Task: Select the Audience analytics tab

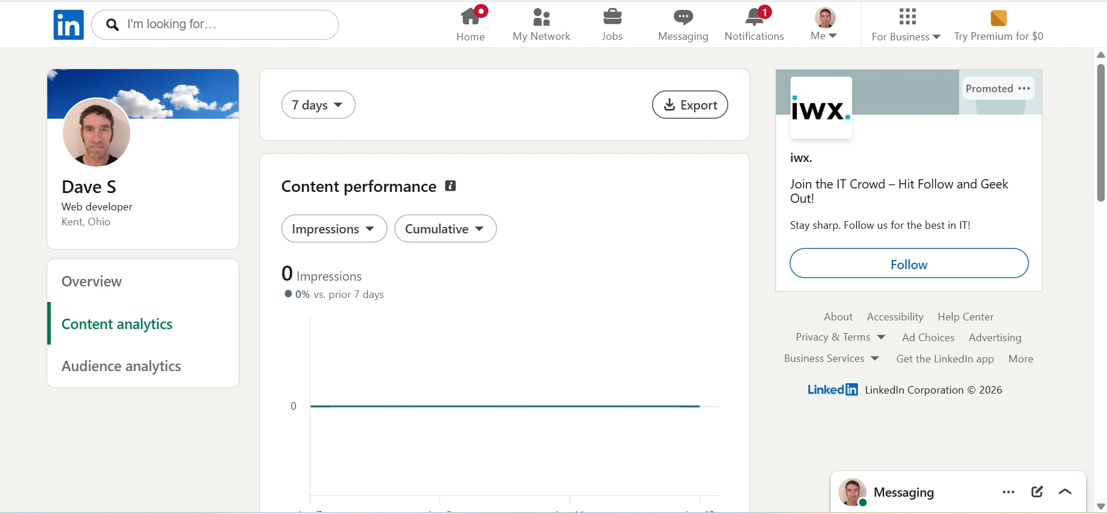Action: (x=121, y=366)
